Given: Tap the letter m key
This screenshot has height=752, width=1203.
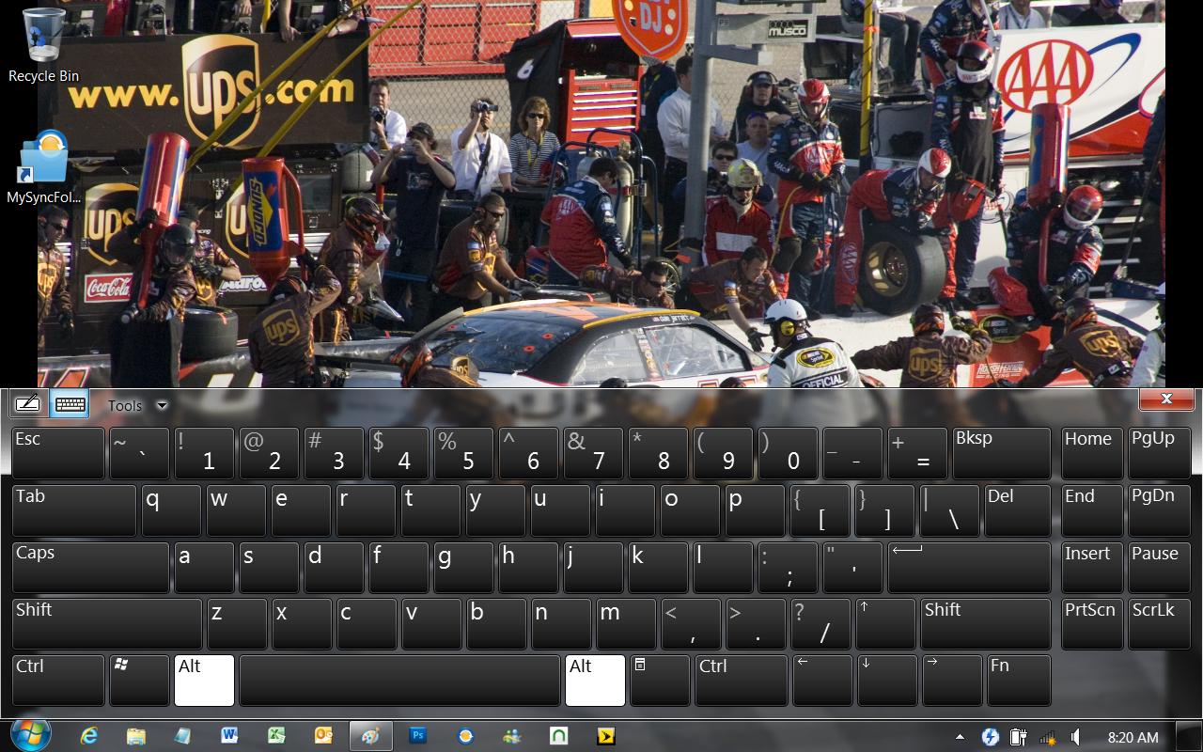Looking at the screenshot, I should [626, 624].
